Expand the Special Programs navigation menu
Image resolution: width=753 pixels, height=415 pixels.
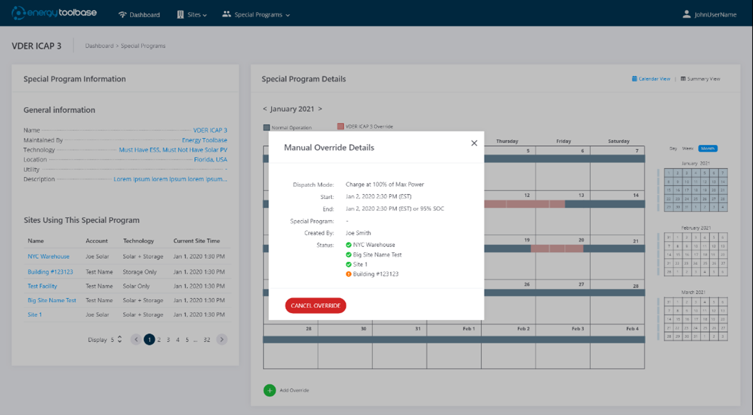(256, 15)
